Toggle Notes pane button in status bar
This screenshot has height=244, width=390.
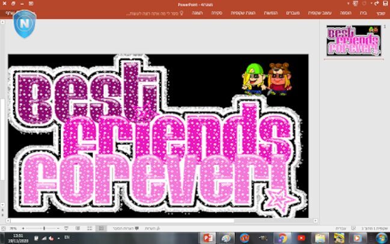152,228
